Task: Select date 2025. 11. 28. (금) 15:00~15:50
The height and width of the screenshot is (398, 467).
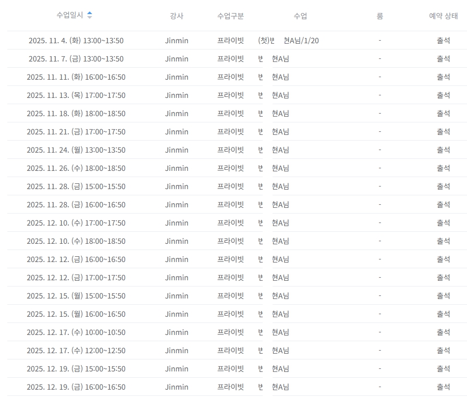Action: 76,186
